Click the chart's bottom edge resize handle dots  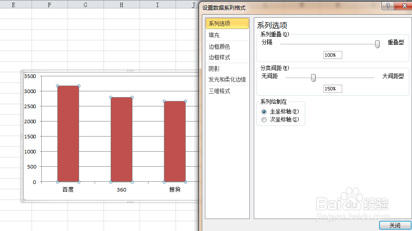pos(130,202)
